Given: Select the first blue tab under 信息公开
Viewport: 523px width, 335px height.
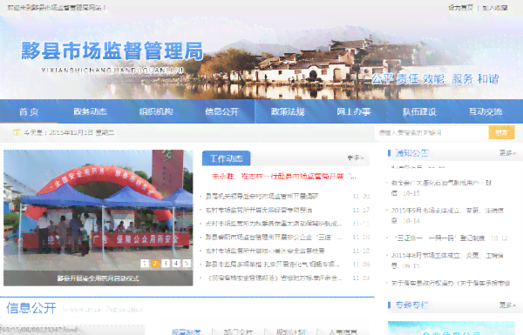Looking at the screenshot, I should 187,332.
